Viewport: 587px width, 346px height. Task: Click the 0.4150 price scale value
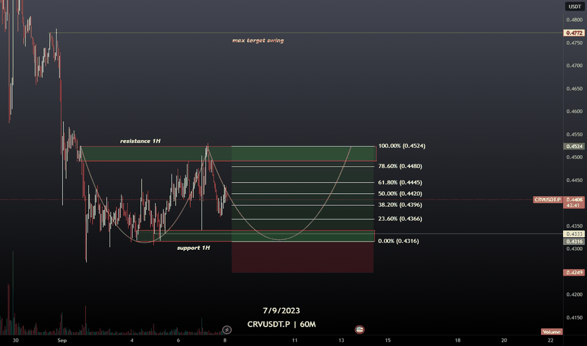pyautogui.click(x=574, y=318)
